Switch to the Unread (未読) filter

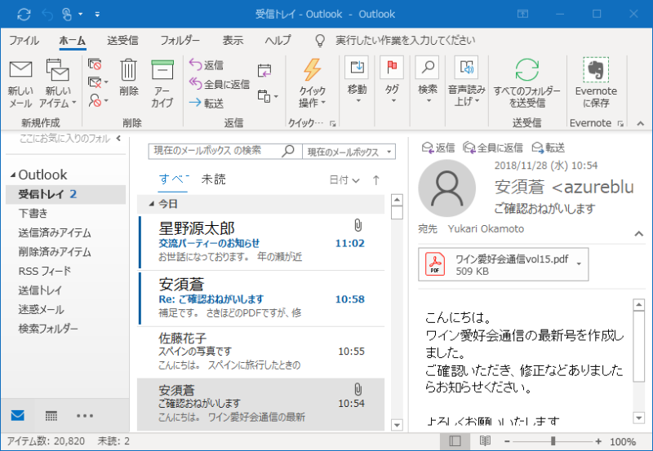pos(214,179)
